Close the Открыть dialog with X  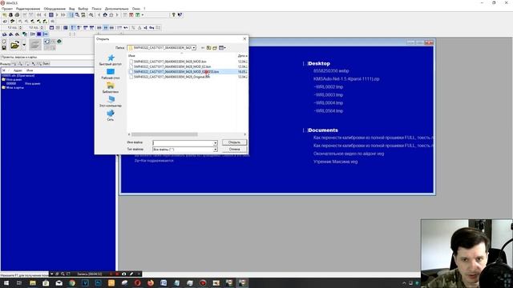click(244, 39)
